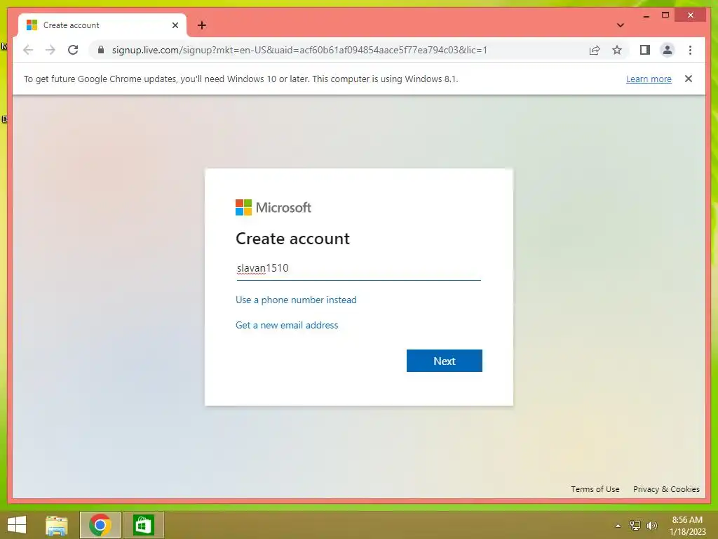Reload the signup page
The width and height of the screenshot is (718, 539).
coord(73,50)
